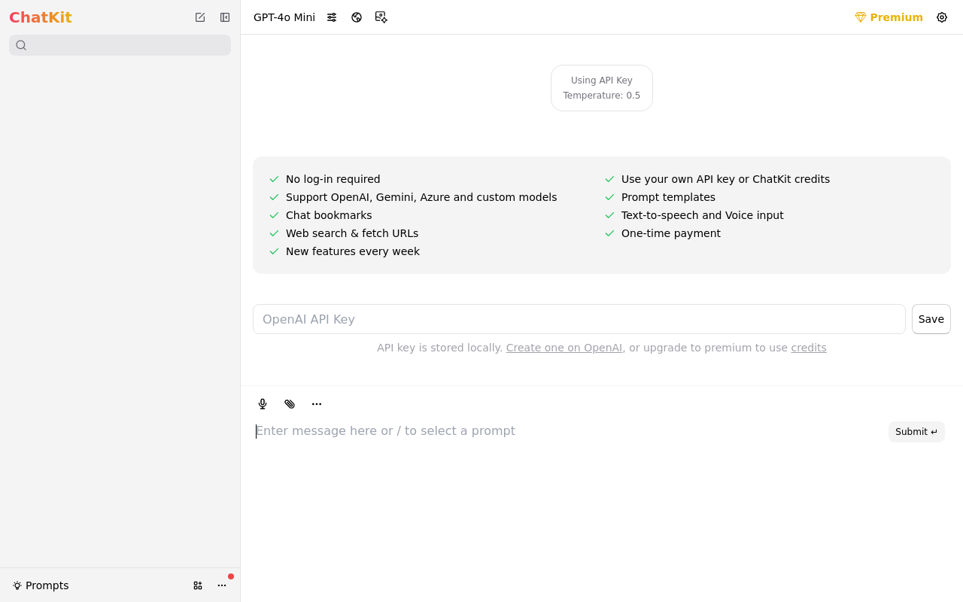Open the sidebar more menu ellipsis
Viewport: 963px width, 602px height.
pyautogui.click(x=222, y=585)
